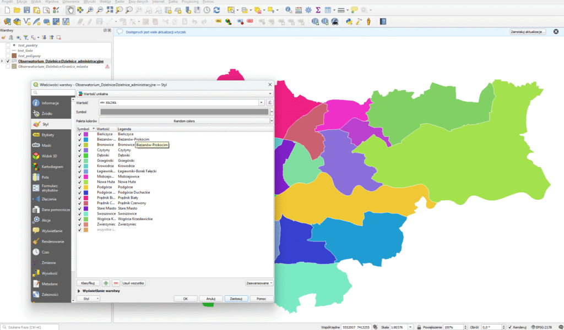Click the Nowa Huta color swatch
The height and width of the screenshot is (330, 564).
(x=86, y=182)
